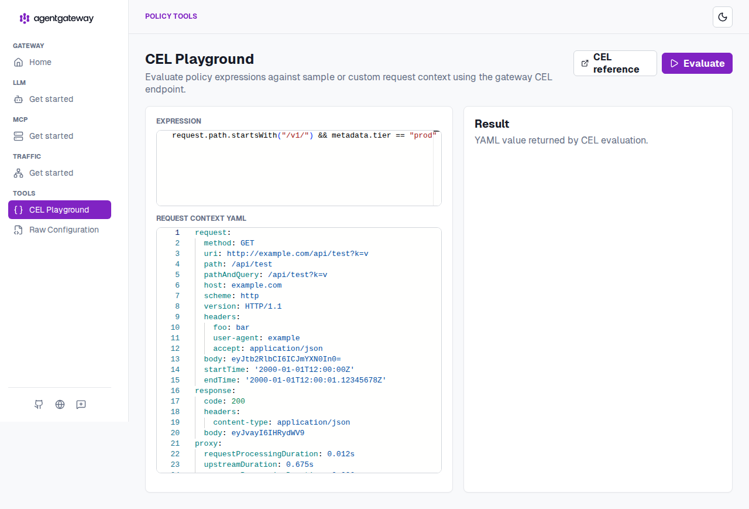Click the "user-agent: example" line

[x=256, y=338]
